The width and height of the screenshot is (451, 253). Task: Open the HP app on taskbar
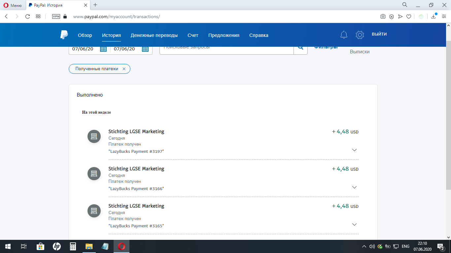57,246
